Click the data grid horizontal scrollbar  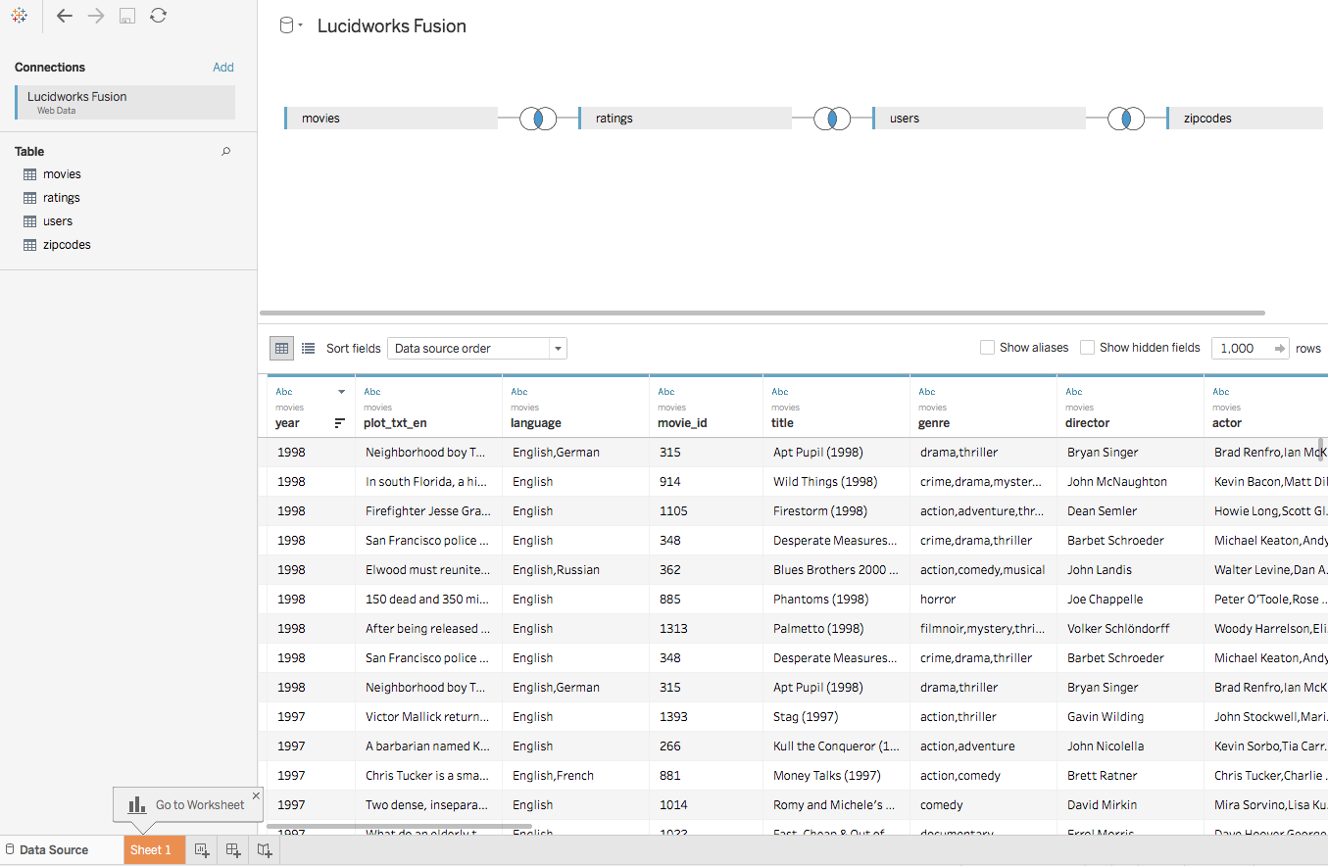click(399, 827)
